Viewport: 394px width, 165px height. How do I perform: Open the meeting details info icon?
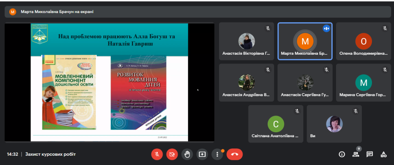[341, 154]
